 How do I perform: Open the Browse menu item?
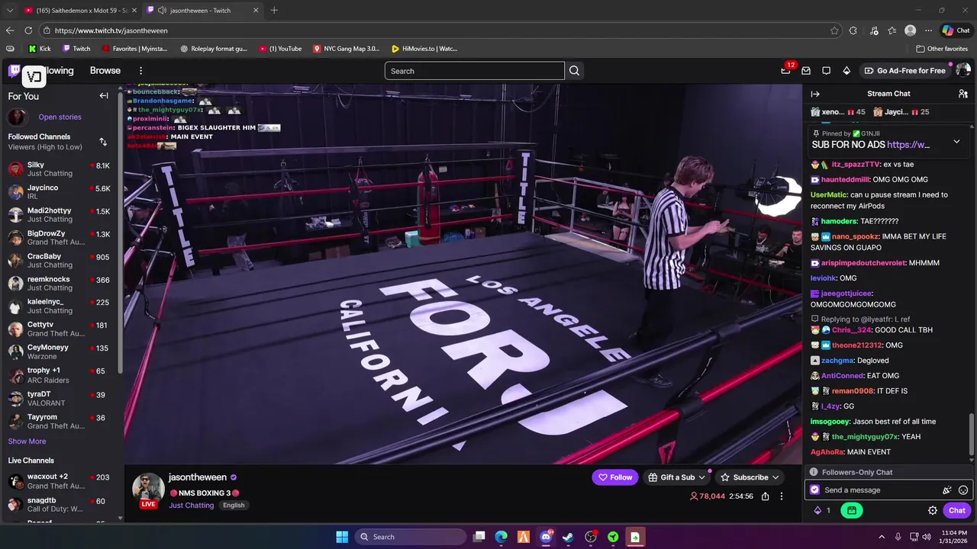coord(105,70)
